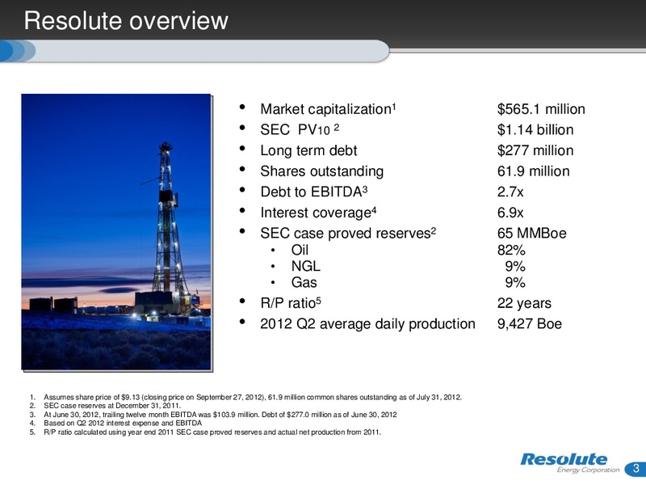The height and width of the screenshot is (485, 646).
Task: Select the '2.7x' value
Action: point(510,192)
